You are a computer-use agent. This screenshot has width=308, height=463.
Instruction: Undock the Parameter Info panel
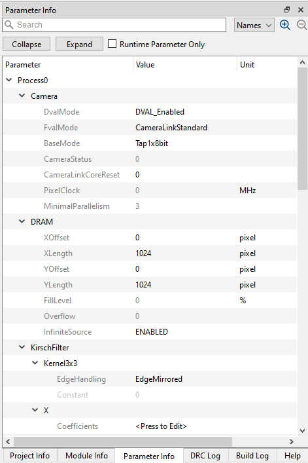point(287,10)
